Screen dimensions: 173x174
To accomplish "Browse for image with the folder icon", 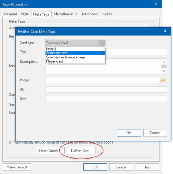I will (162, 80).
